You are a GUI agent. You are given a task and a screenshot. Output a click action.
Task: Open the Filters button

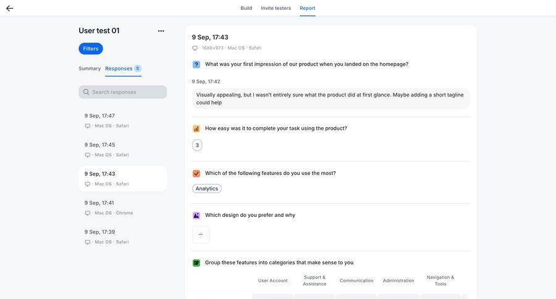click(x=91, y=49)
